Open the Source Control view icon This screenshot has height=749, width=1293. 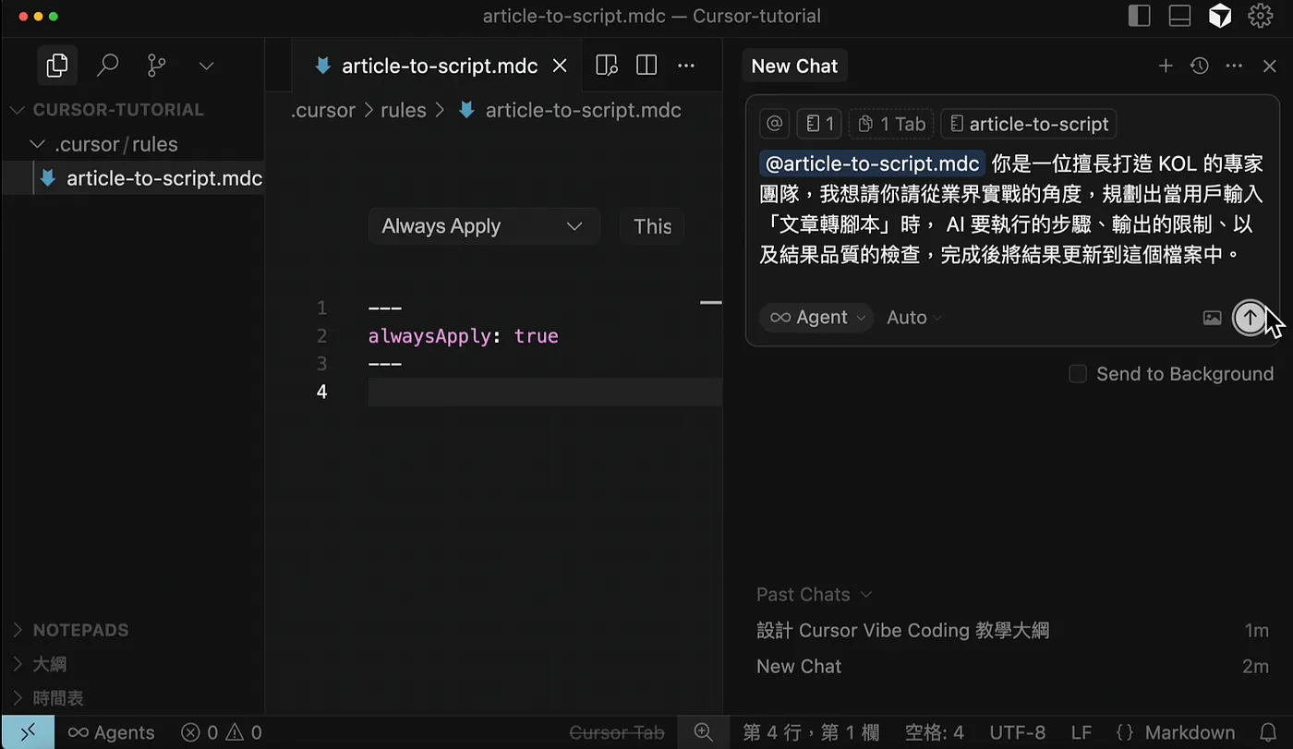[157, 65]
